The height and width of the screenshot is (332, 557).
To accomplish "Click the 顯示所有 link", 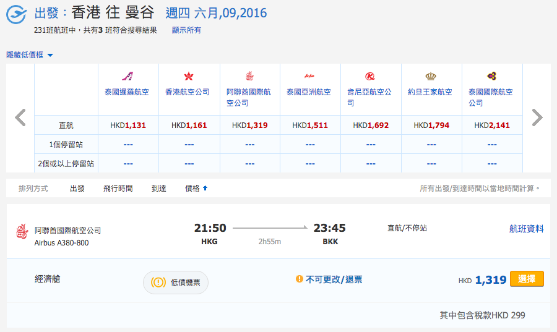I will click(186, 30).
